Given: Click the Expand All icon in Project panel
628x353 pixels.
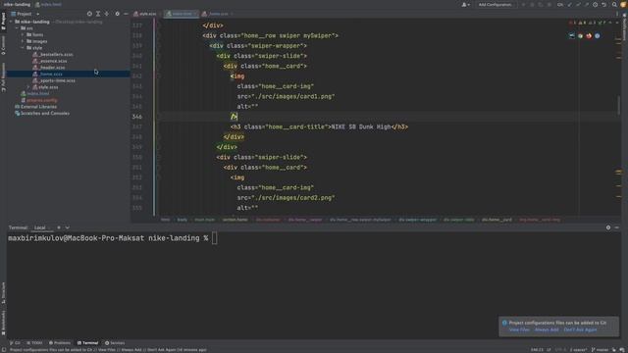Looking at the screenshot, I should point(98,14).
